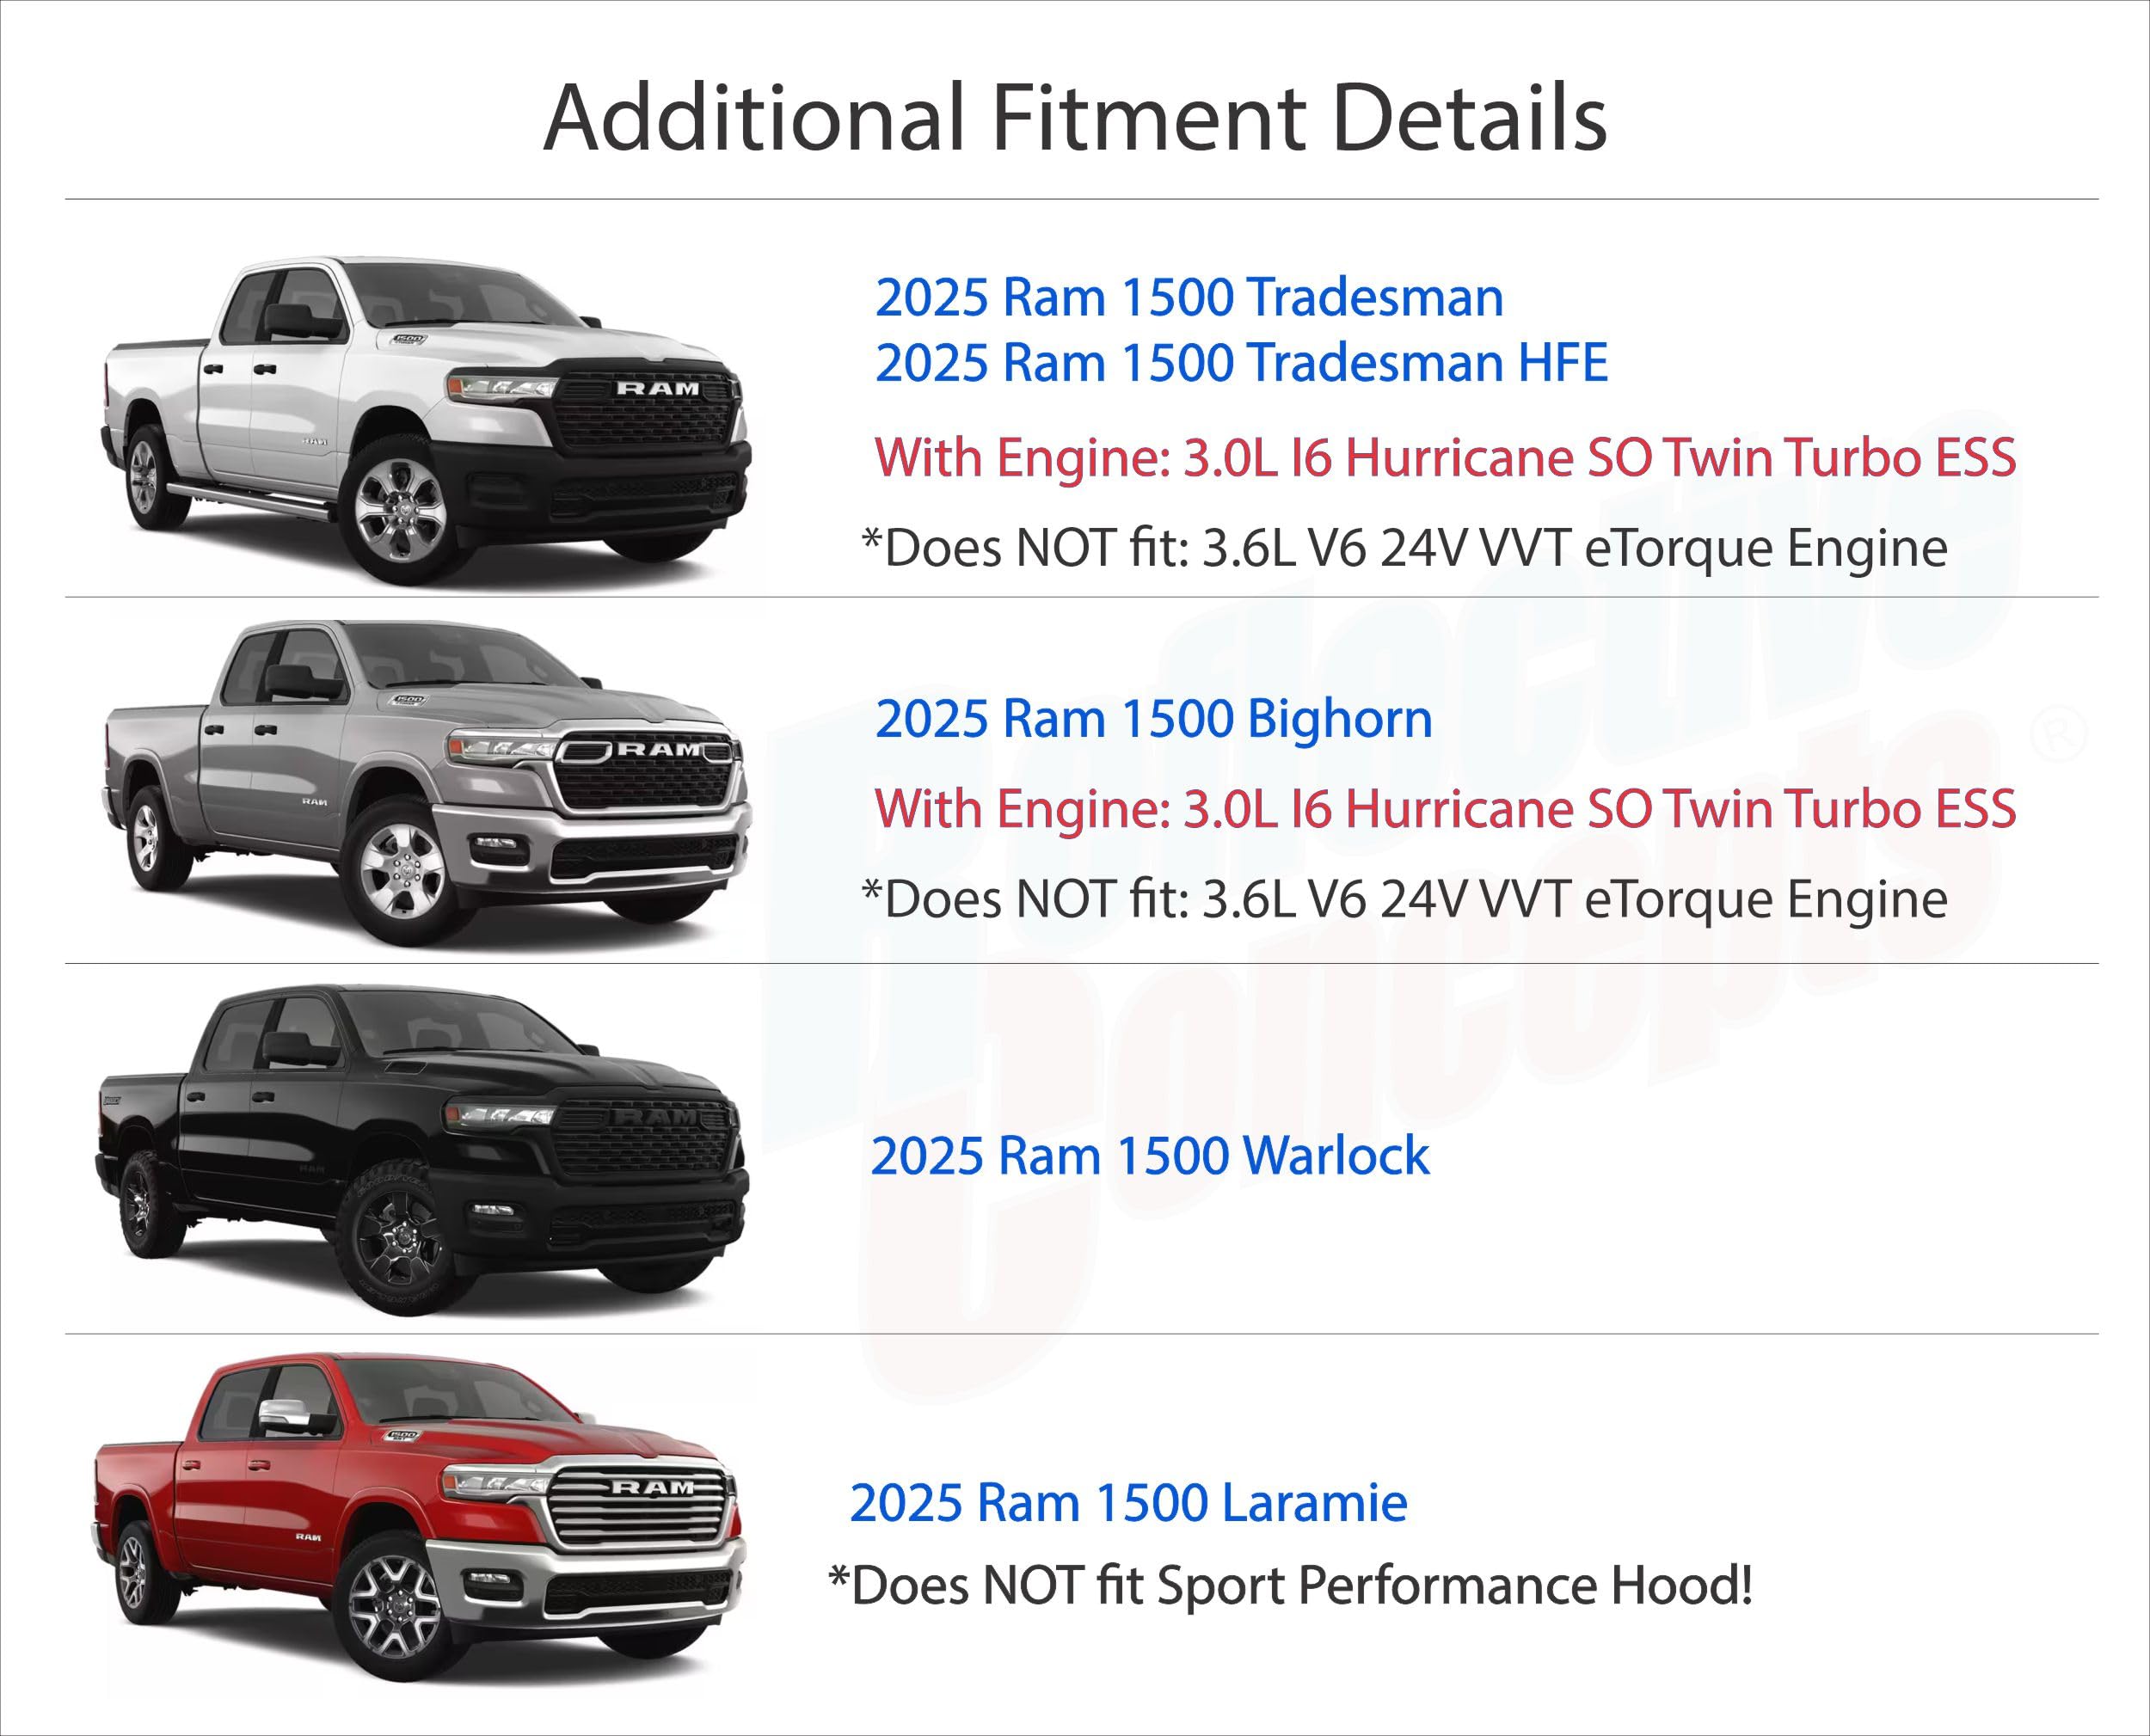Click the RAM grille badge on silver Bighorn

click(x=659, y=749)
